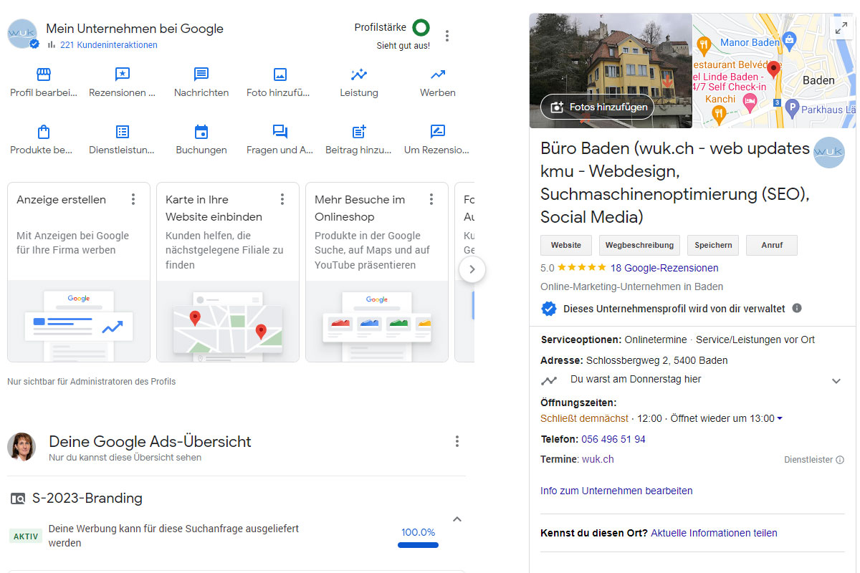The image size is (860, 573).
Task: Collapse the S-2023-Branding campaign details
Action: tap(457, 519)
